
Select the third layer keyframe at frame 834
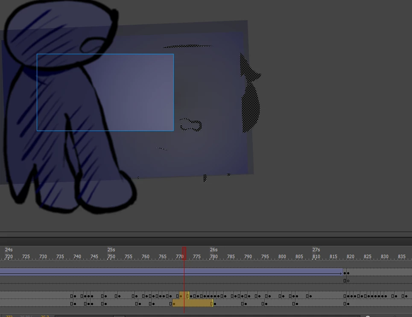tap(396, 296)
